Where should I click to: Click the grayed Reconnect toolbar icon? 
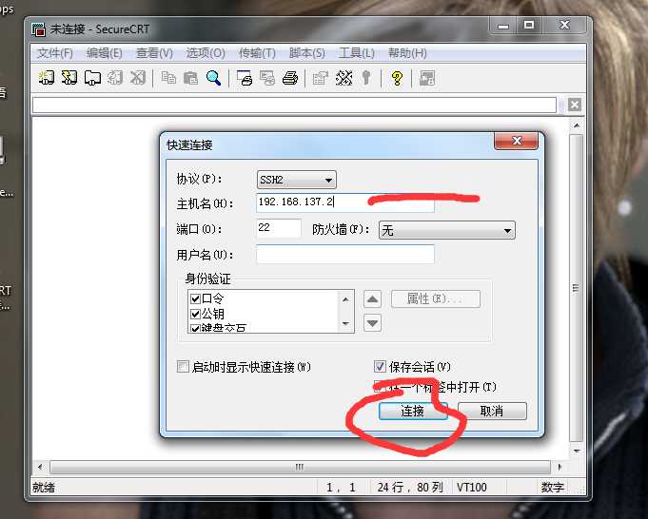point(115,78)
